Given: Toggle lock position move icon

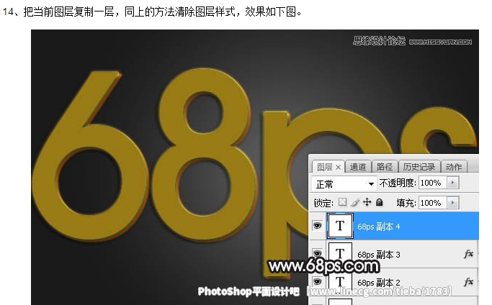Looking at the screenshot, I should click(367, 202).
